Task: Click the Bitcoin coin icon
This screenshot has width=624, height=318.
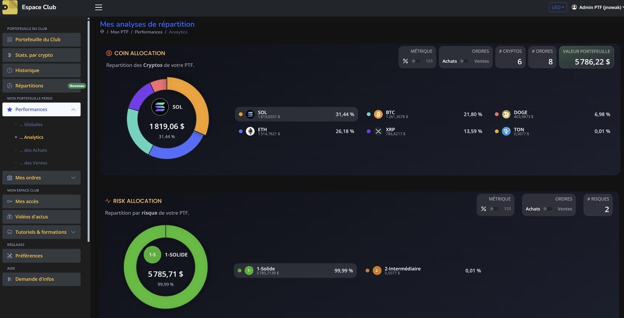Action: [x=378, y=114]
